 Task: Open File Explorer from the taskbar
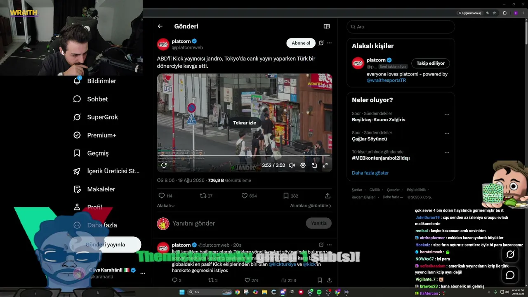(264, 292)
